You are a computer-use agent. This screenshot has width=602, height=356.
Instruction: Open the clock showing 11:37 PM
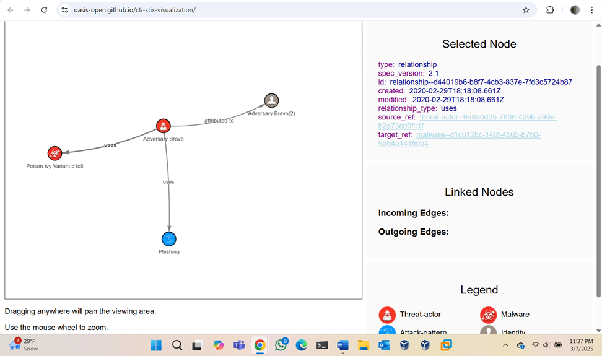tap(582, 345)
